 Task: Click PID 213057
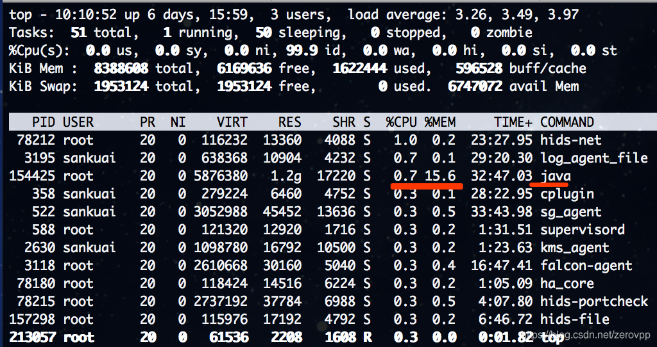tap(32, 338)
